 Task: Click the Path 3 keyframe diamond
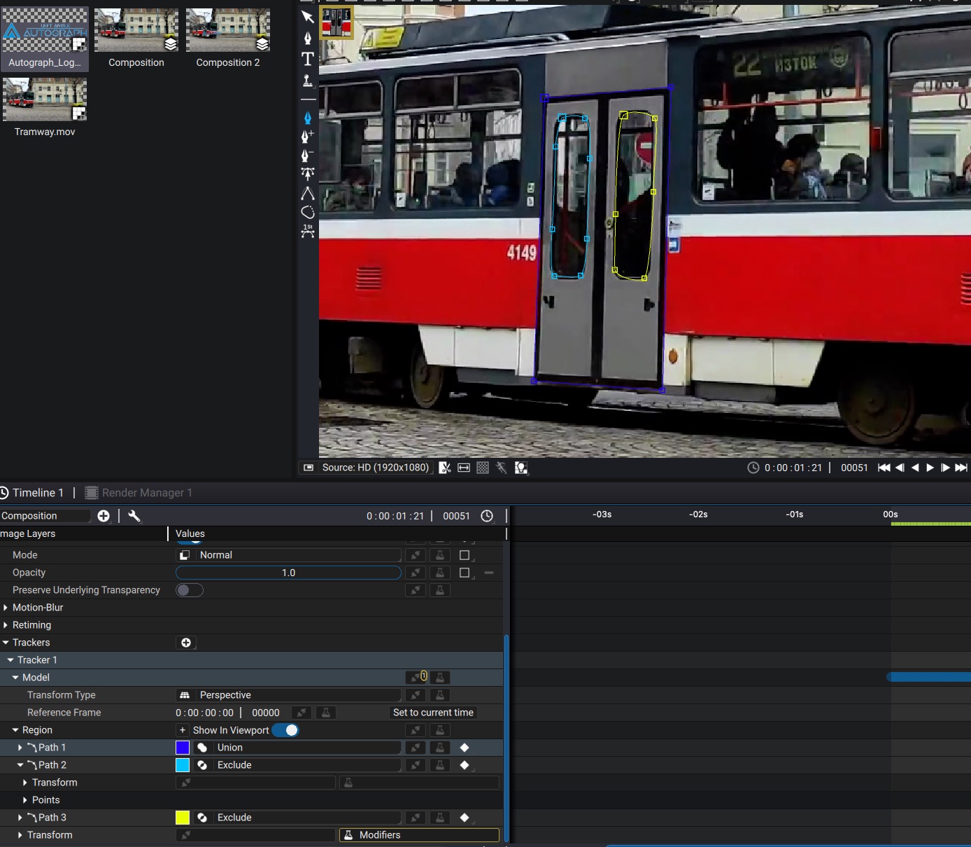point(465,818)
